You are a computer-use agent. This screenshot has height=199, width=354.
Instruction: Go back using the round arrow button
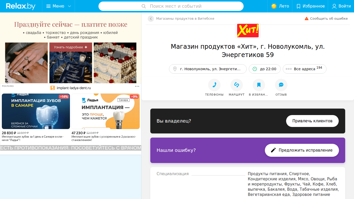click(151, 19)
